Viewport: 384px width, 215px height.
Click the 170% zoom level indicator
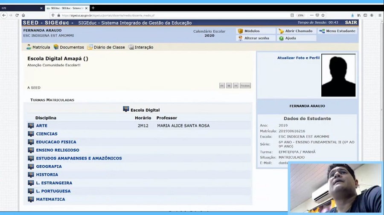(300, 15)
